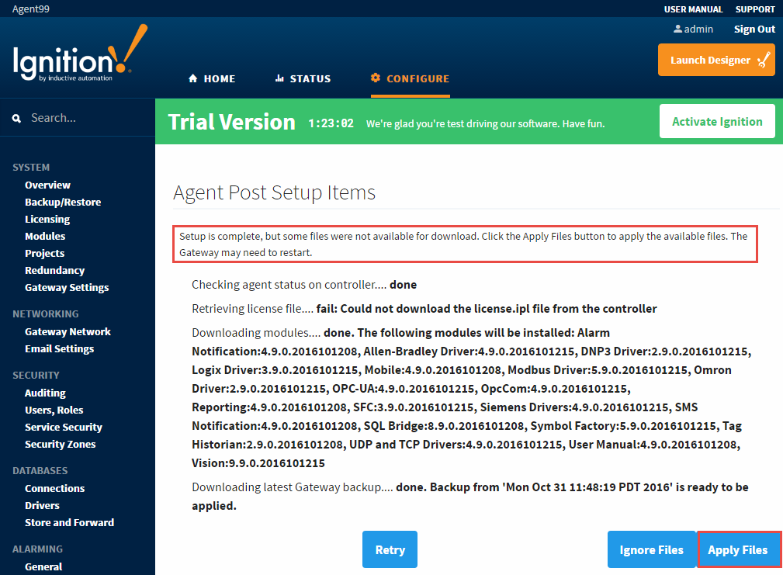
Task: Click the Retry button
Action: pyautogui.click(x=390, y=549)
